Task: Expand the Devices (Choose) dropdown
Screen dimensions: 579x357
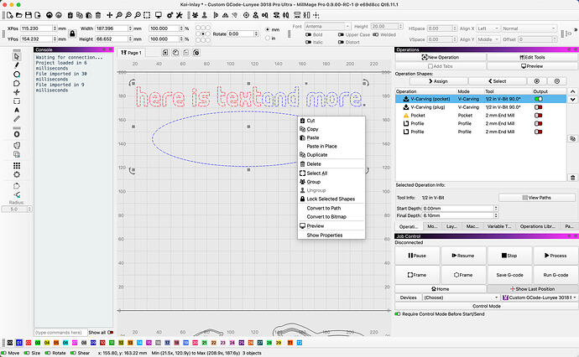Action: (x=462, y=297)
